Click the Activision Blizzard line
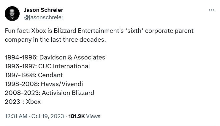The height and width of the screenshot is (126, 220). click(50, 93)
